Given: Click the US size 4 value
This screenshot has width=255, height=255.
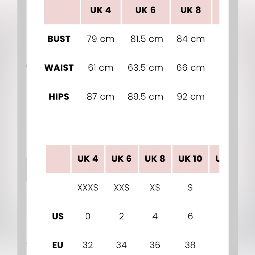Looking at the screenshot, I should tap(155, 216).
